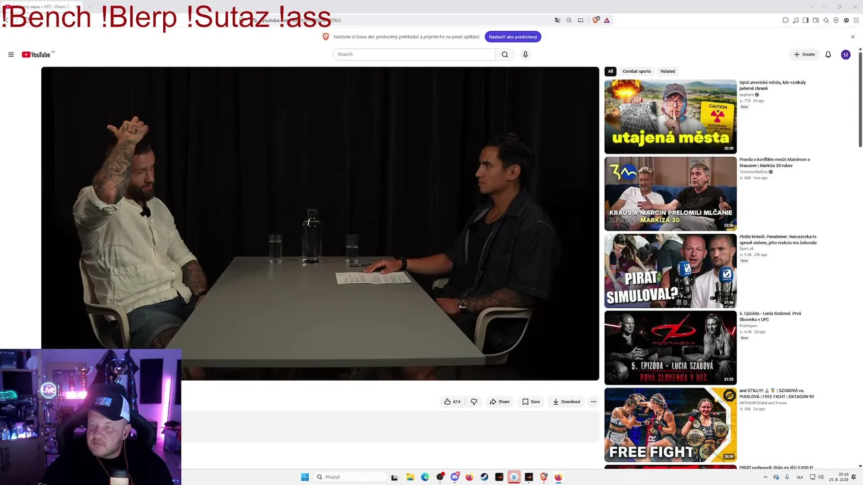Screen dimensions: 863x485
Task: Toggle the browser sidebar panel
Action: [x=806, y=20]
